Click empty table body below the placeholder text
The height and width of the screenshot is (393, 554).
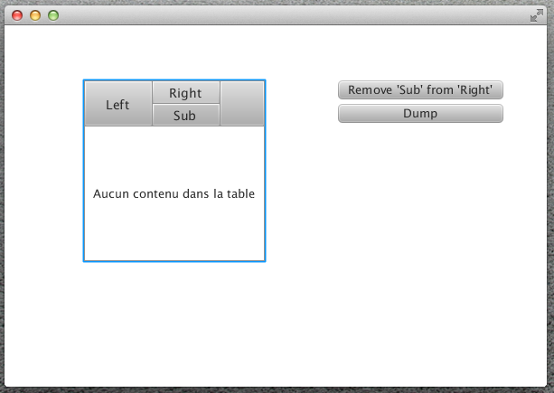[x=174, y=235]
